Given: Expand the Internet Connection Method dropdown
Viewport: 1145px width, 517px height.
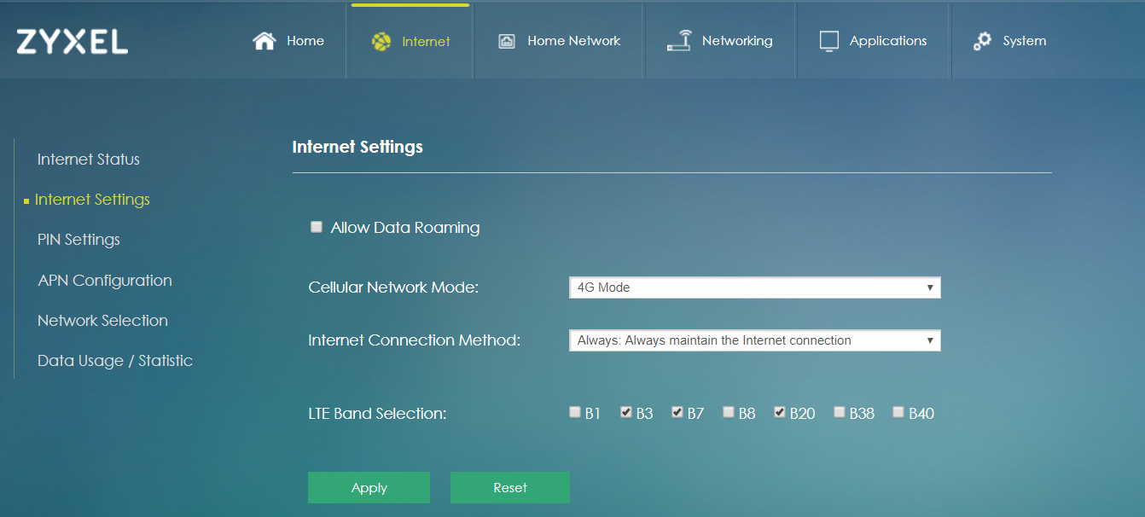Looking at the screenshot, I should pos(754,340).
